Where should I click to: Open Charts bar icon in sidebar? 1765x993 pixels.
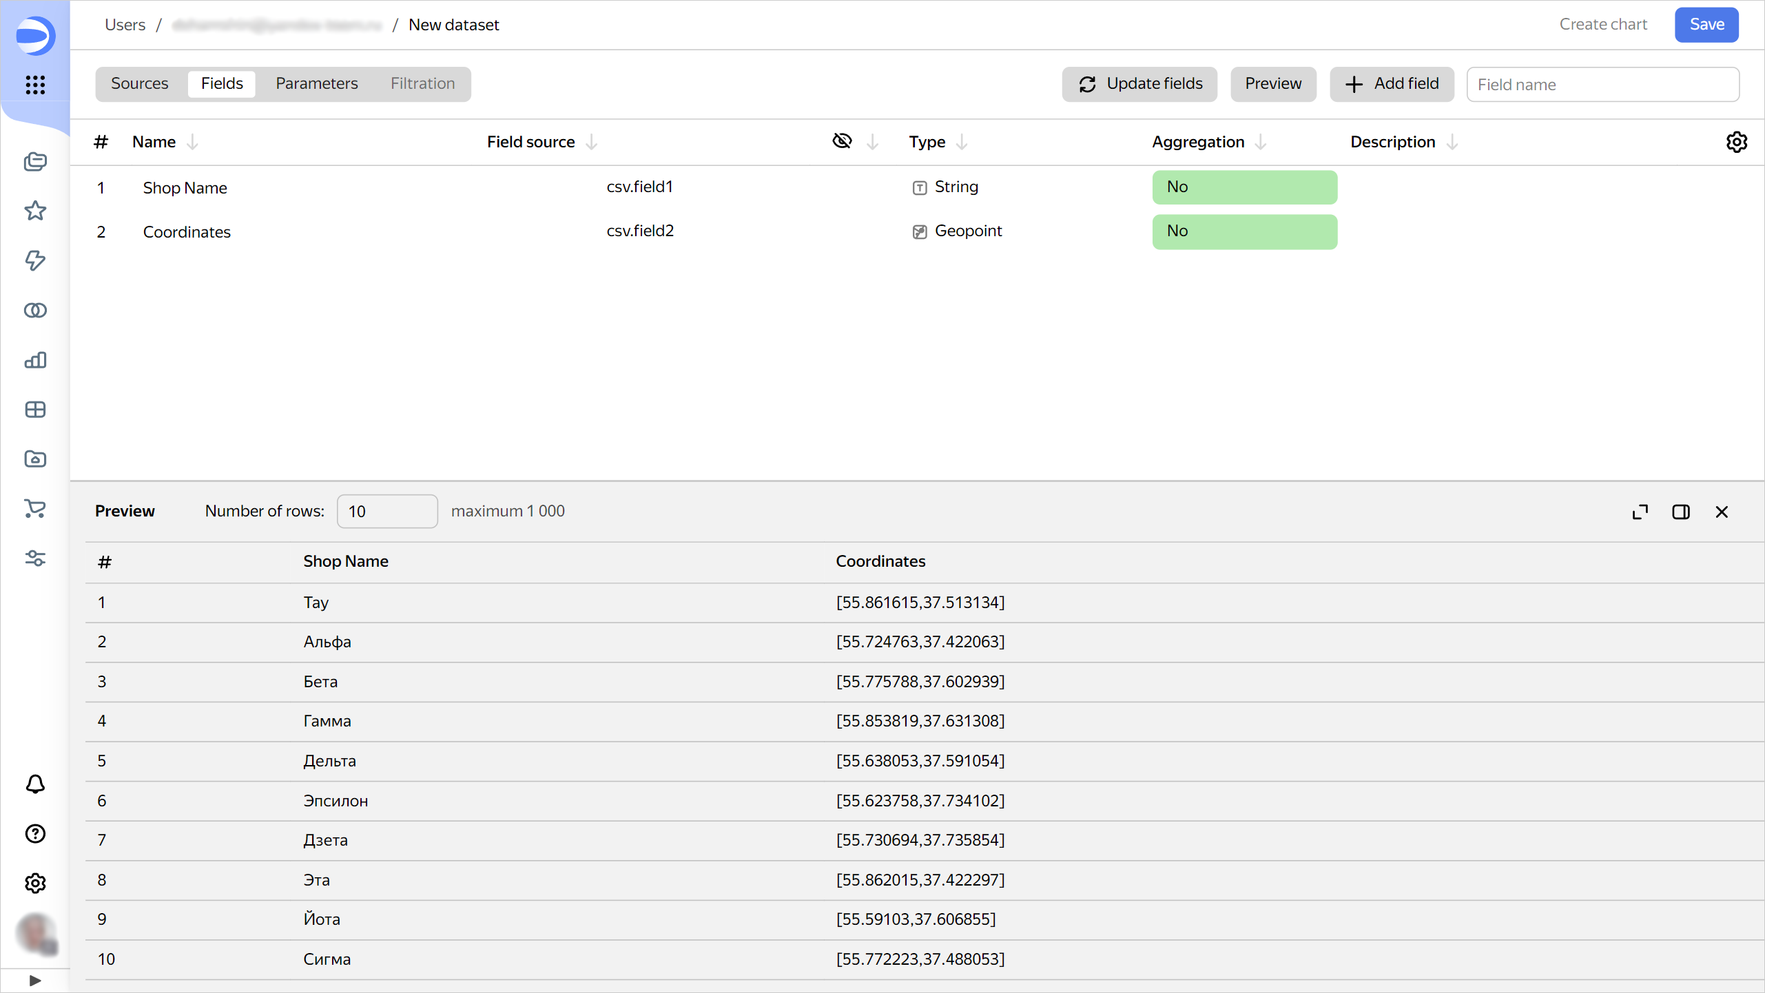(35, 359)
